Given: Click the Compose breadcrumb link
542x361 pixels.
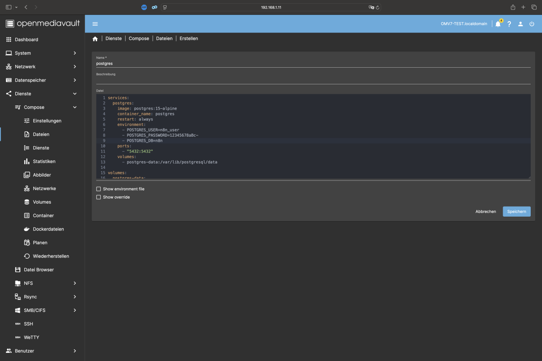Looking at the screenshot, I should coord(139,39).
